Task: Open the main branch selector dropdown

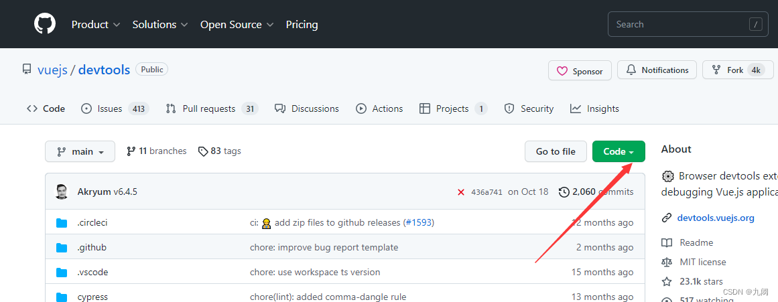Action: coord(80,151)
